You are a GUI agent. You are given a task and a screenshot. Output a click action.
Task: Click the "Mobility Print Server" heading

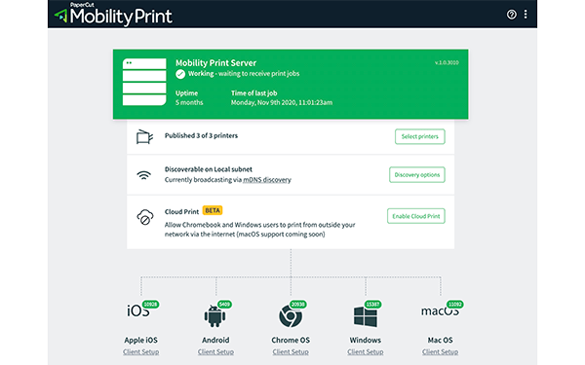coord(216,63)
